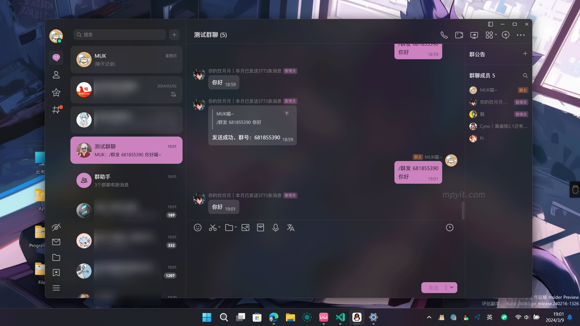Screen dimensions: 580x326
Task: Click the 发送 send button
Action: [434, 288]
